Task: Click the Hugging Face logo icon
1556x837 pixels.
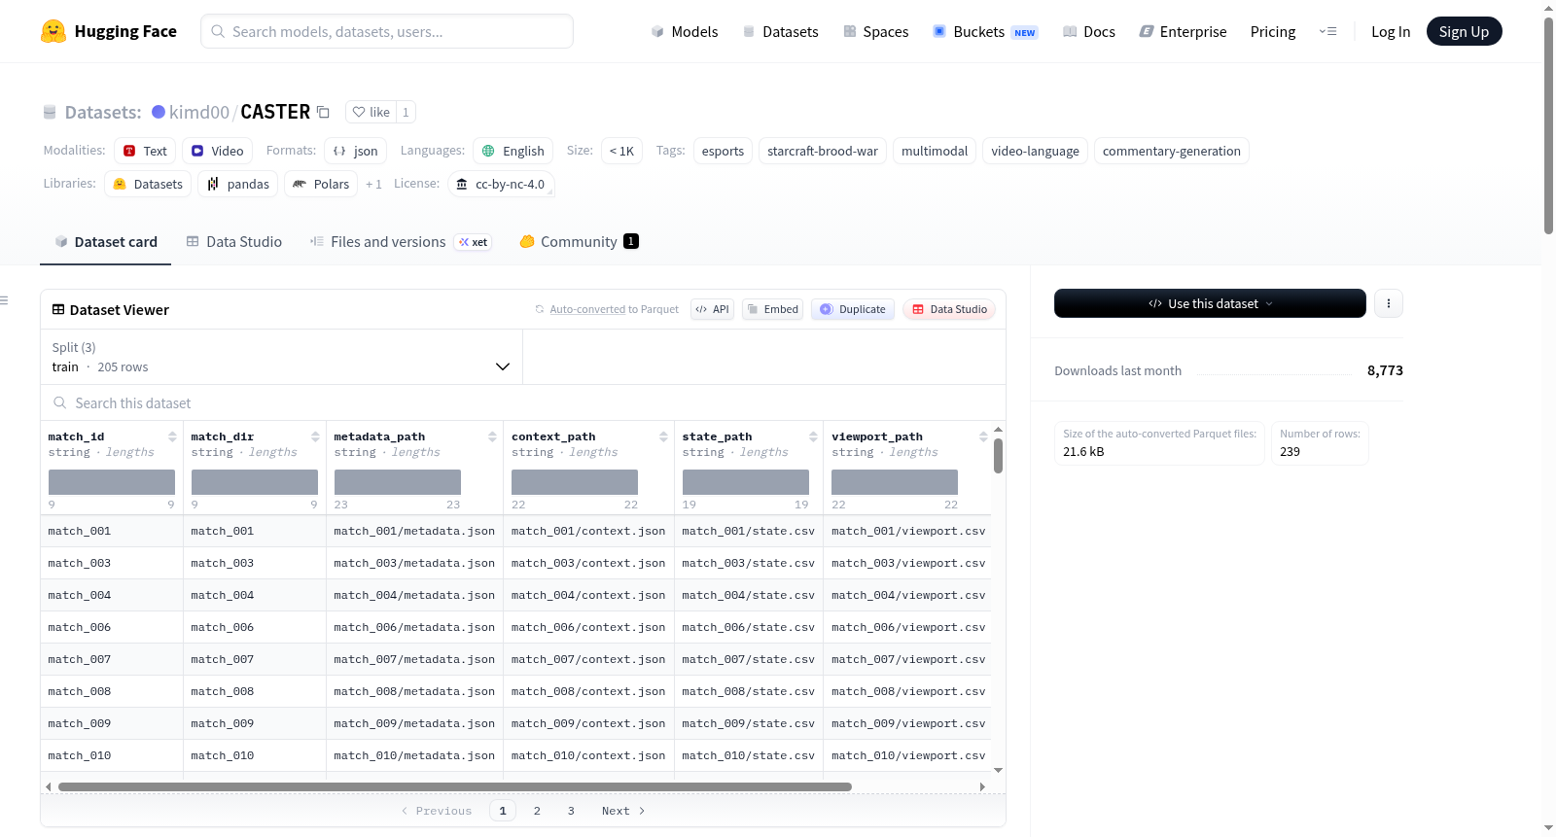Action: [53, 31]
